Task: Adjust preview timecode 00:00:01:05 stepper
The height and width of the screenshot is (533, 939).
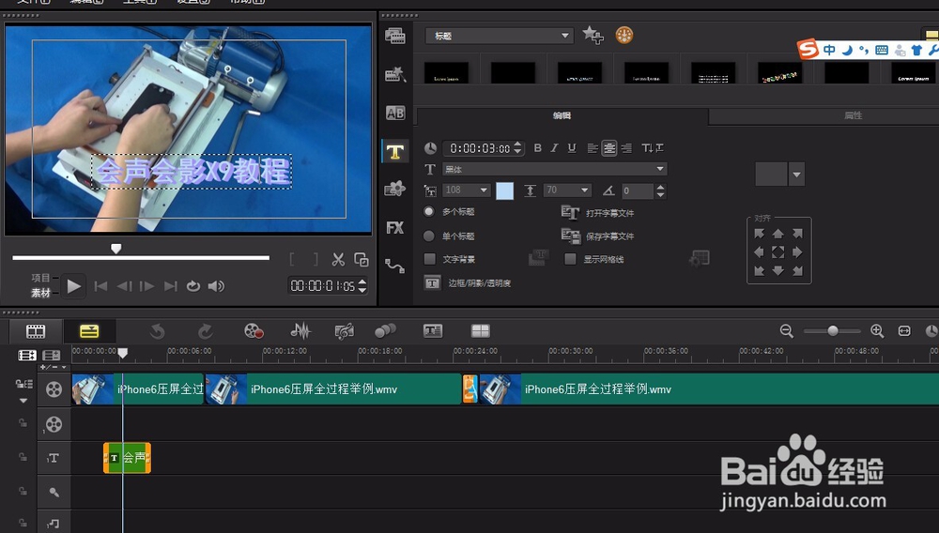Action: [362, 286]
